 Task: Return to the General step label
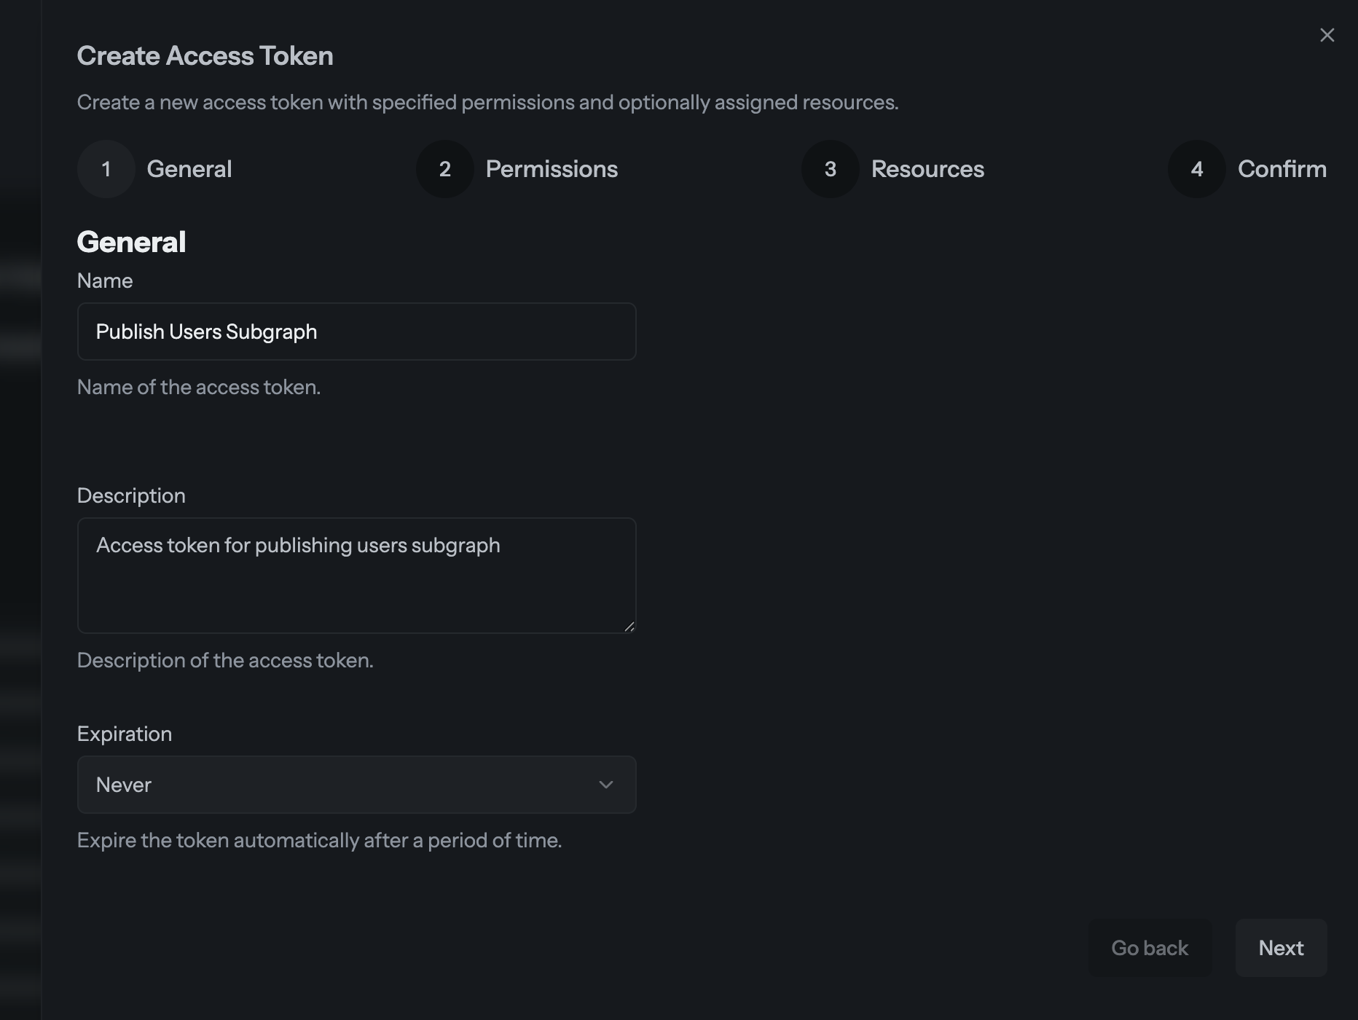point(189,168)
